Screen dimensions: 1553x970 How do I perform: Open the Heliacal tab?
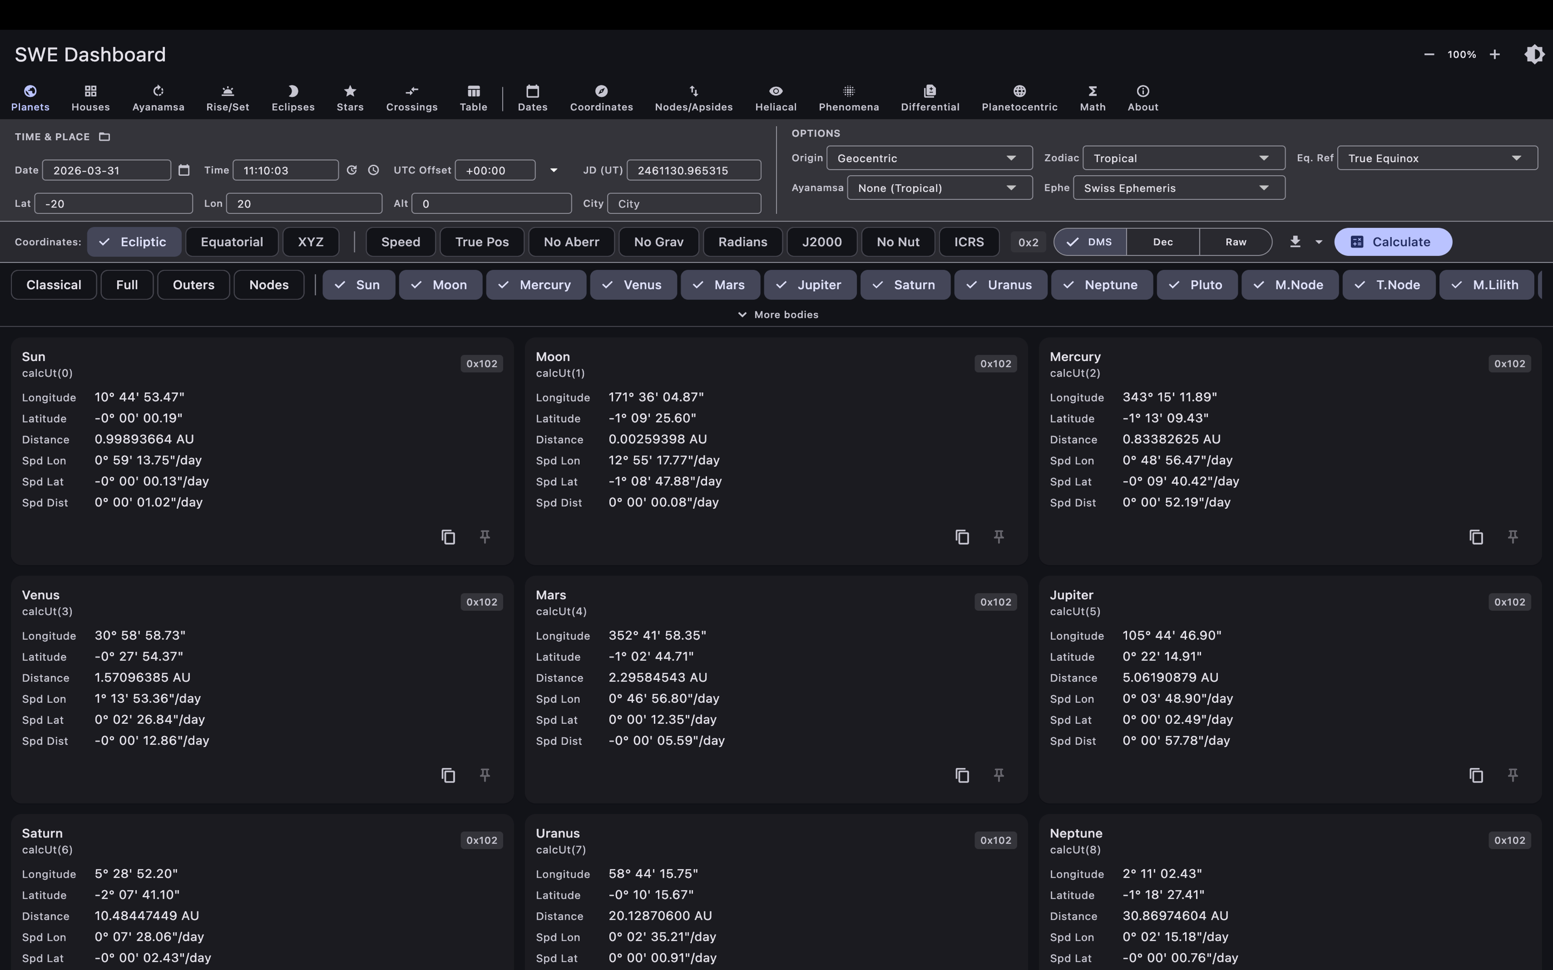point(776,98)
